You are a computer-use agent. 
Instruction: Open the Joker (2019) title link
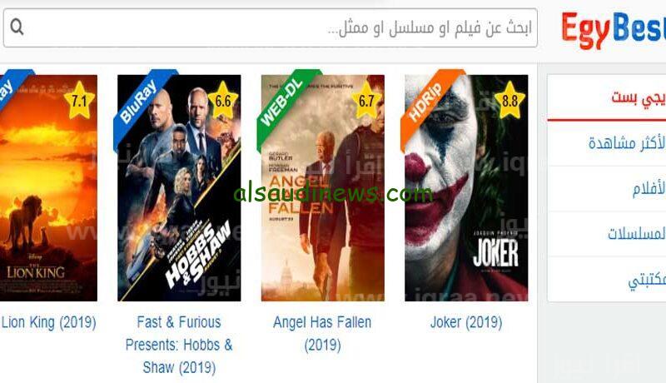coord(466,322)
